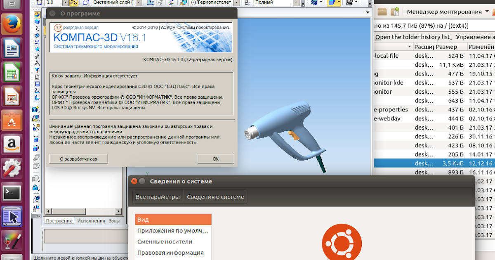
Task: Click the wine glass and brush dock icon
Action: coord(12,241)
